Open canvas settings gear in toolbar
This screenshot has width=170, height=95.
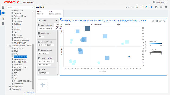coord(166,7)
